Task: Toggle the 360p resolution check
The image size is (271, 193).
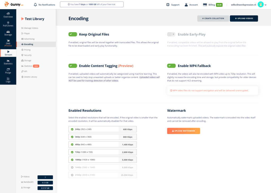Action: [x=72, y=137]
